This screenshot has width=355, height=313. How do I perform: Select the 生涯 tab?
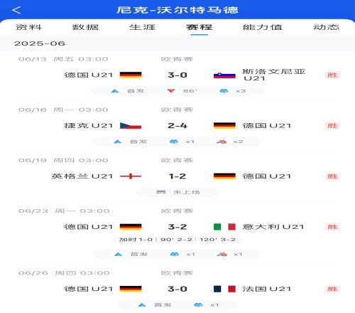(142, 27)
